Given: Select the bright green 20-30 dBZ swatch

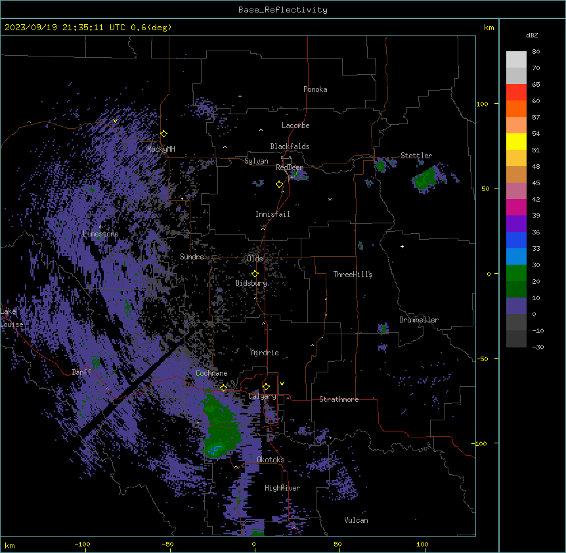Looking at the screenshot, I should tap(516, 273).
